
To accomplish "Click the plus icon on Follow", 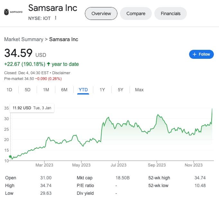I will [194, 54].
